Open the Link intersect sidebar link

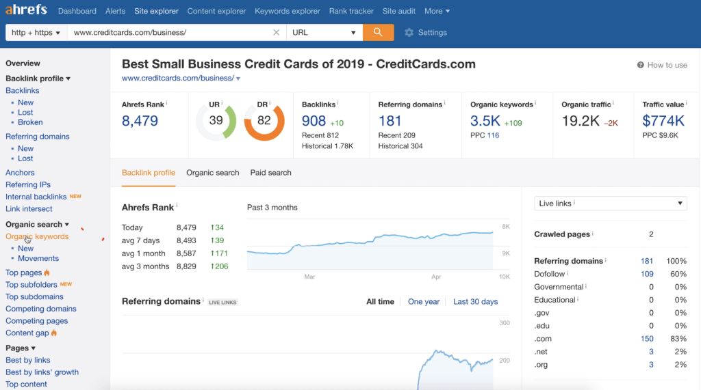click(x=29, y=208)
